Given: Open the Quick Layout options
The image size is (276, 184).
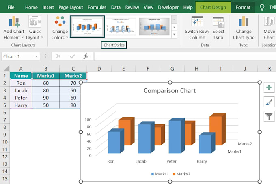Looking at the screenshot, I should point(34,28).
